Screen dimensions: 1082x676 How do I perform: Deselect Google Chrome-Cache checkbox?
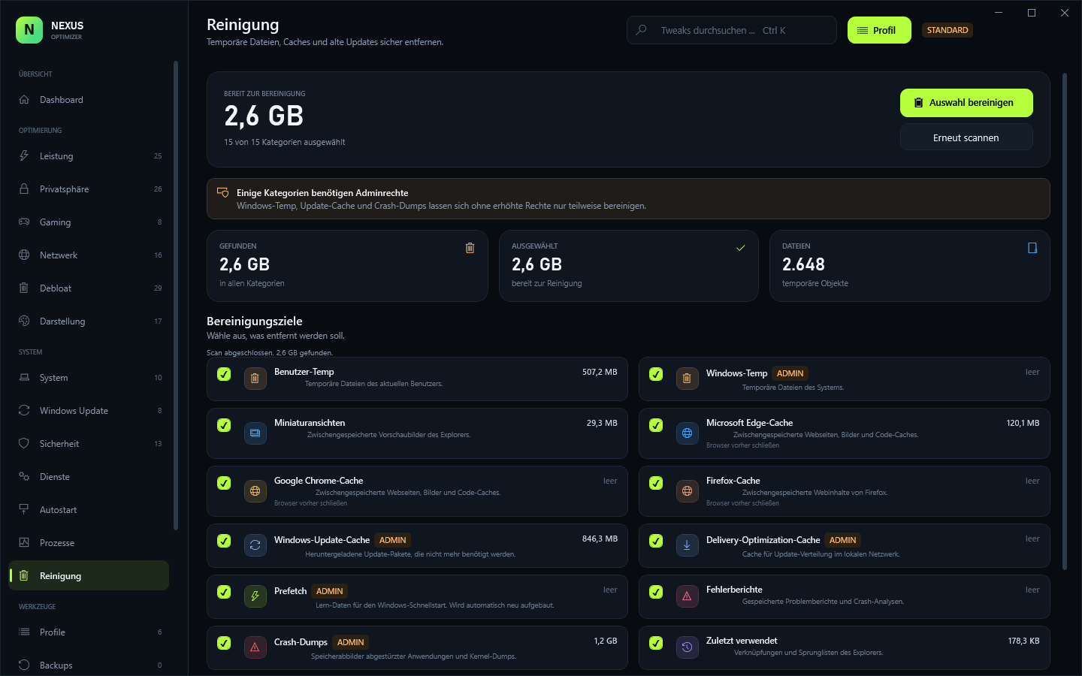tap(224, 483)
